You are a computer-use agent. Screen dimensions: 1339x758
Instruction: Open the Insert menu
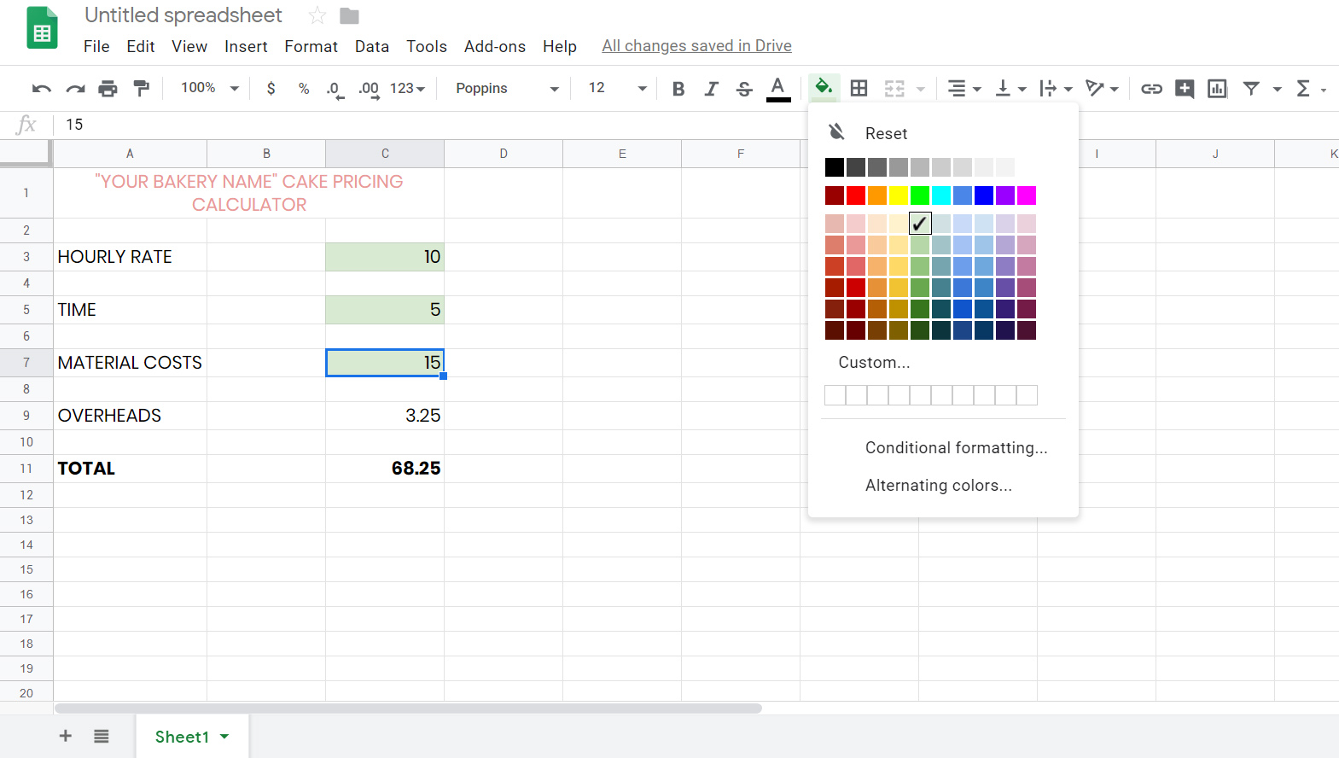[x=246, y=46]
